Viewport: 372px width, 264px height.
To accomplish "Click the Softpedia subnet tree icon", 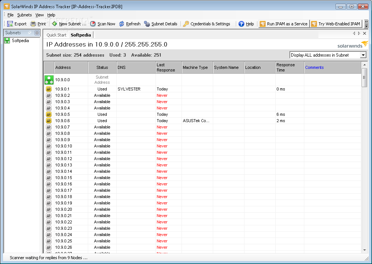I will coord(7,41).
